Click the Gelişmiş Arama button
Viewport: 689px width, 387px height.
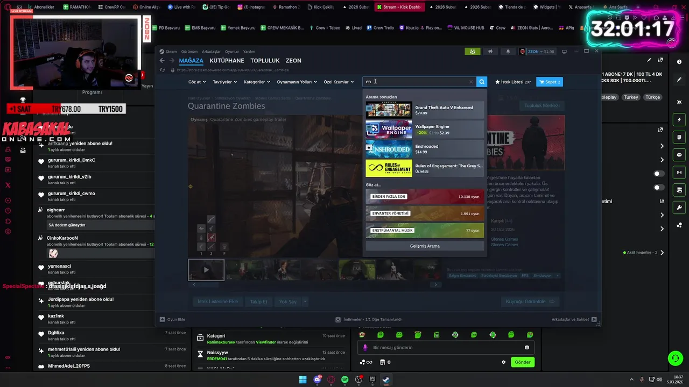click(x=425, y=246)
